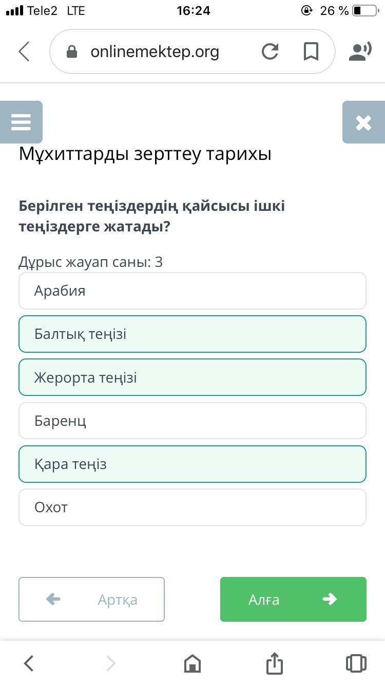This screenshot has width=385, height=686.
Task: Close the quiz with the X button
Action: pos(363,122)
